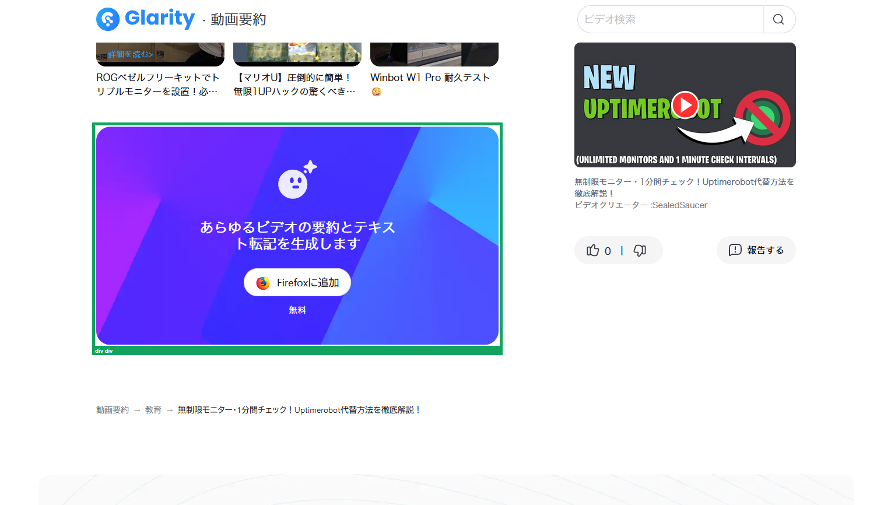Click the Glarity logo icon
This screenshot has width=884, height=505.
coord(108,19)
